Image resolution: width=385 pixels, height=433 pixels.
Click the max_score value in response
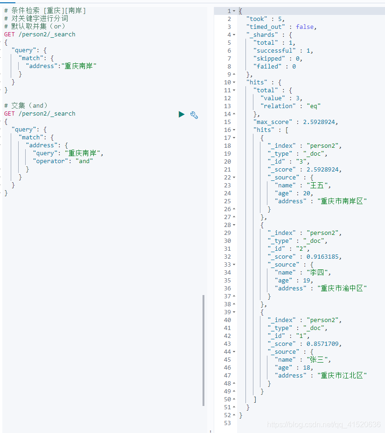pos(320,122)
